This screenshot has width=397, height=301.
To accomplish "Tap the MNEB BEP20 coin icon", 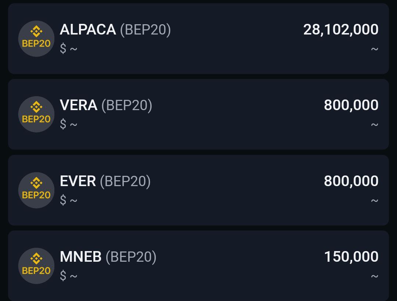I will (x=36, y=266).
